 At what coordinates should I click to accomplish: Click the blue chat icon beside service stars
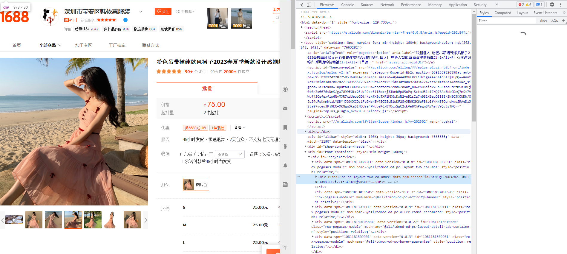tap(125, 20)
